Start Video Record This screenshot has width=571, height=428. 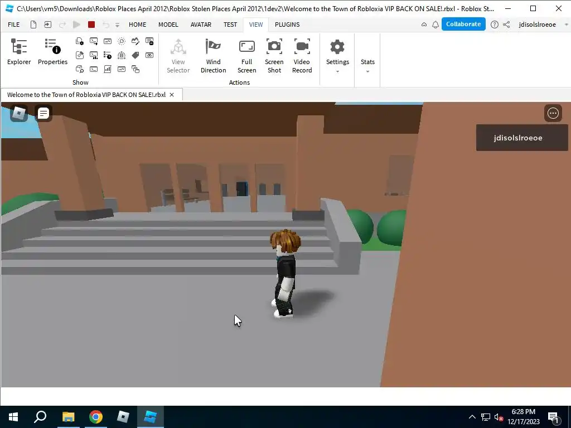(x=302, y=56)
